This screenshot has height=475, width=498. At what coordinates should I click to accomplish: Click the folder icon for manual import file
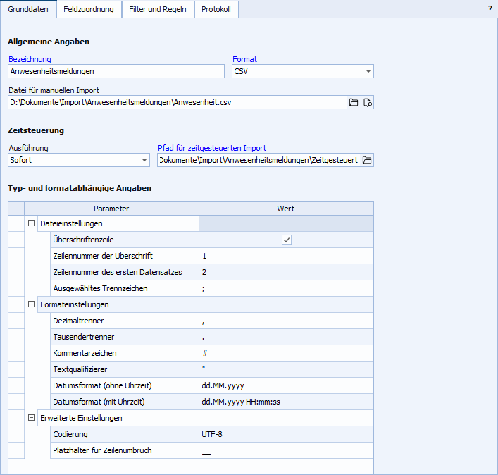click(354, 102)
